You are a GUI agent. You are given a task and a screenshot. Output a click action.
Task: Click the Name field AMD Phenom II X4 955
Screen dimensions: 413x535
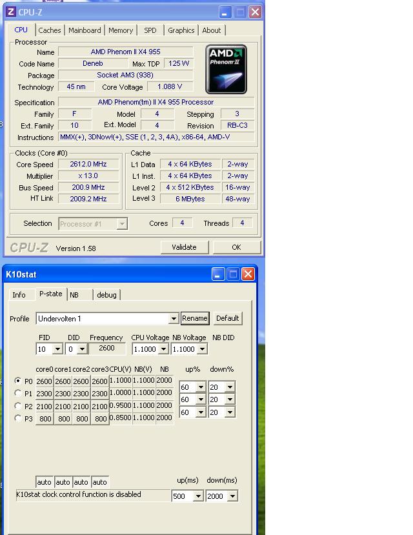tap(125, 52)
